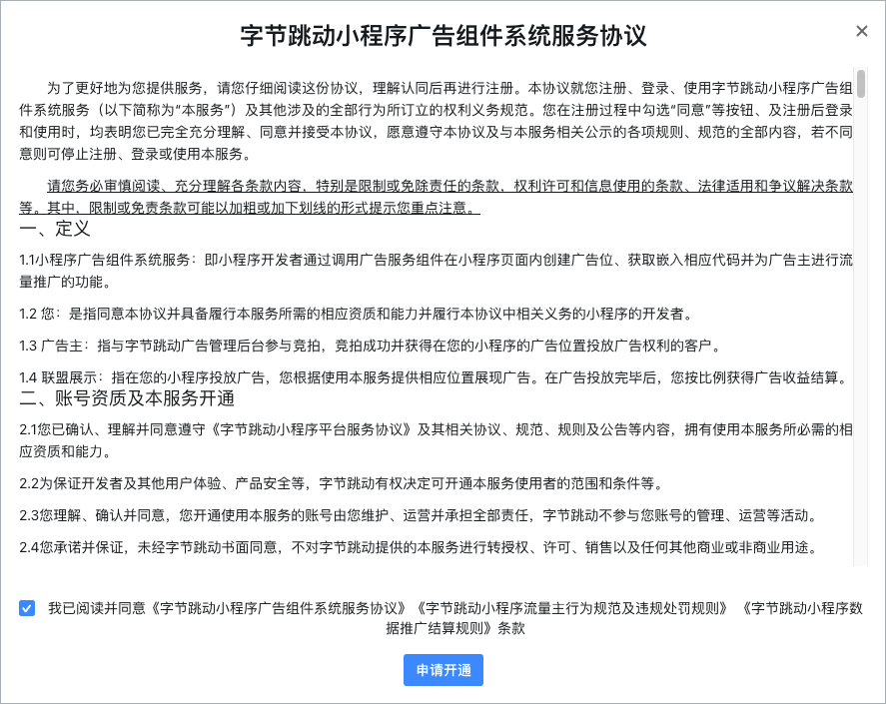The height and width of the screenshot is (704, 886).
Task: Click the underlined 请您务必审慎阅读 paragraph
Action: click(437, 197)
